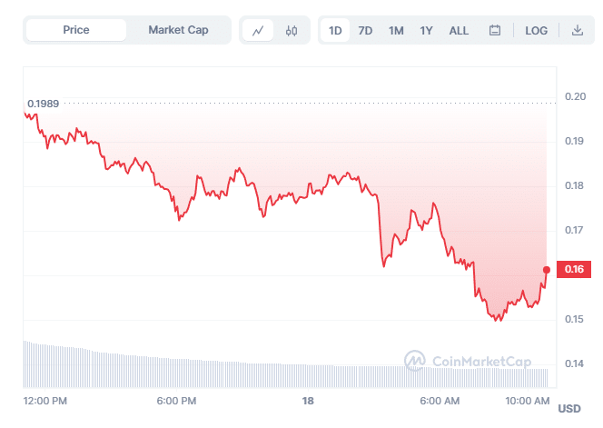Click the 0.16 current price label
Viewport: 603px width, 428px height.
point(574,269)
